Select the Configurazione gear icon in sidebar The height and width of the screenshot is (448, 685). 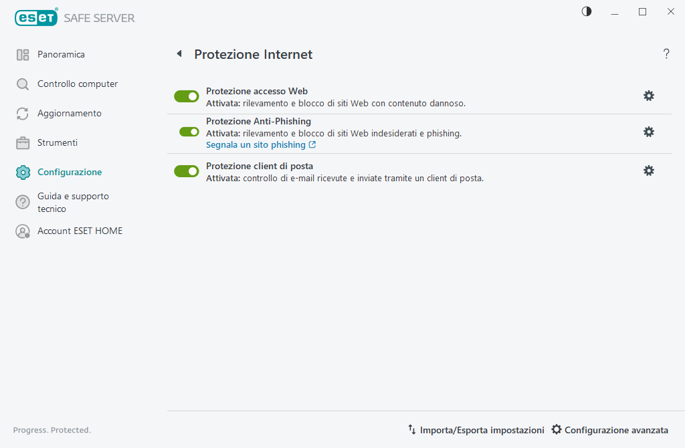(x=22, y=172)
